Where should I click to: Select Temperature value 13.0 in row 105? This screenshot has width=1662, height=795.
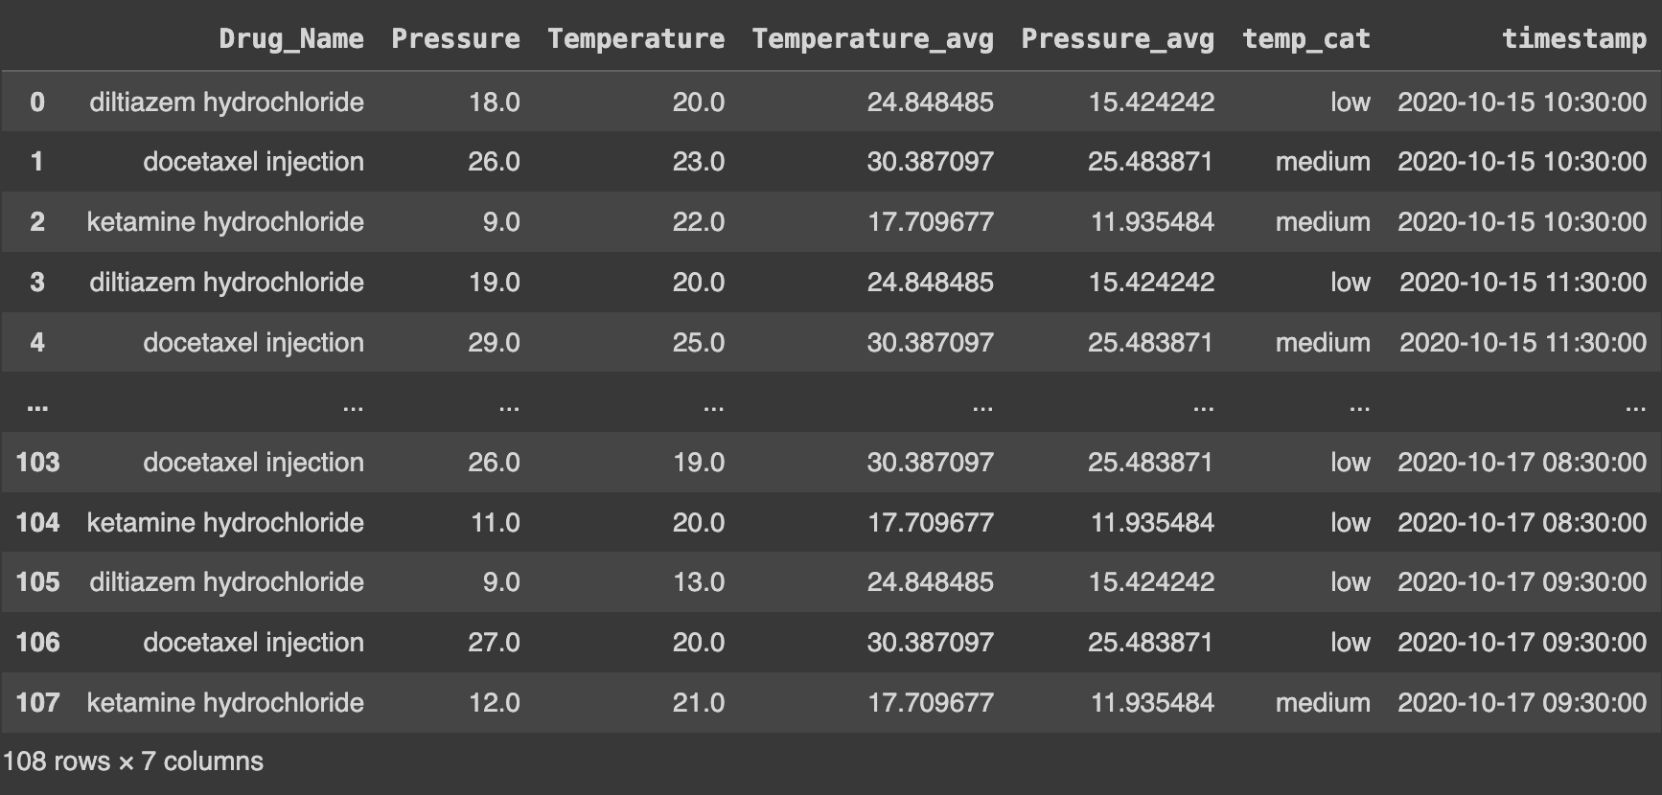coord(698,581)
